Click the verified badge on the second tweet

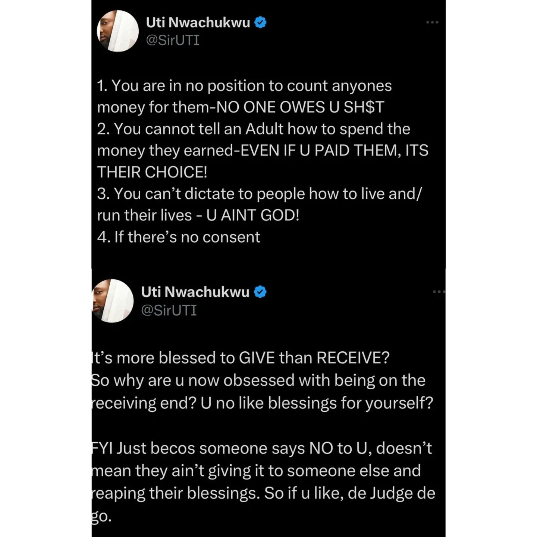coord(260,292)
